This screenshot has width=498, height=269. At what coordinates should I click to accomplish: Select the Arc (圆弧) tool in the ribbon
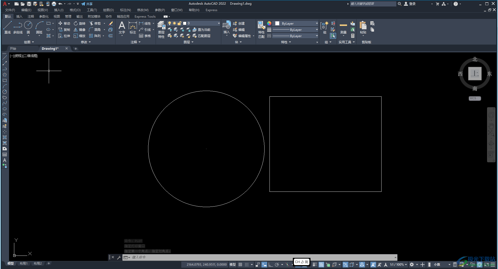[x=39, y=27]
